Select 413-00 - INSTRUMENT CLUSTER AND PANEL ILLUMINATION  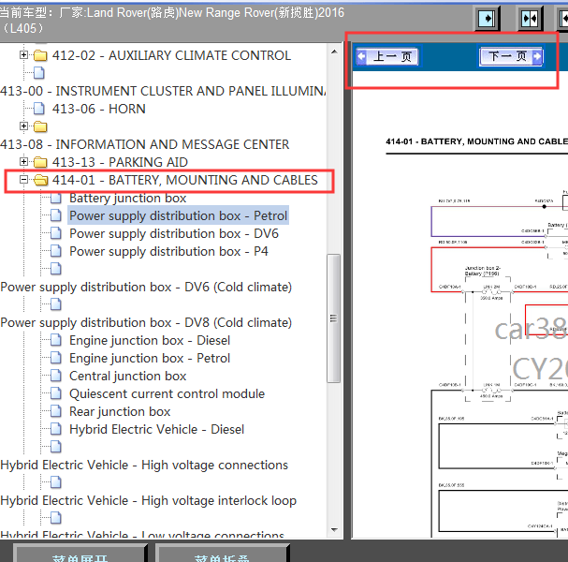click(163, 91)
